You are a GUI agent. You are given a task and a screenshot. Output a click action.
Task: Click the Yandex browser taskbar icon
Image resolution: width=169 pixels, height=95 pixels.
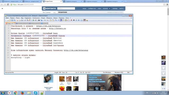coord(10,93)
